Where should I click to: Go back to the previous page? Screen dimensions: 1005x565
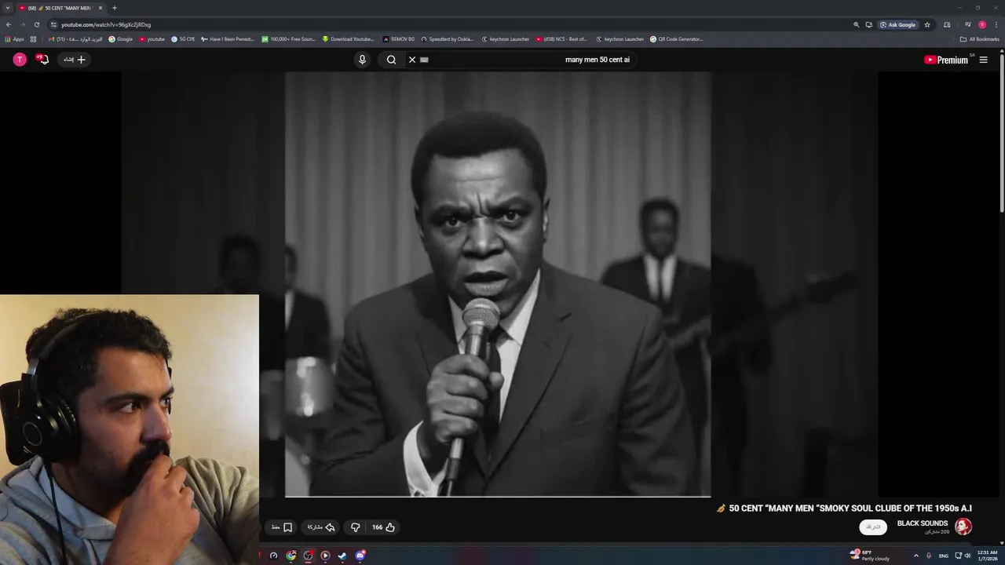[x=9, y=24]
